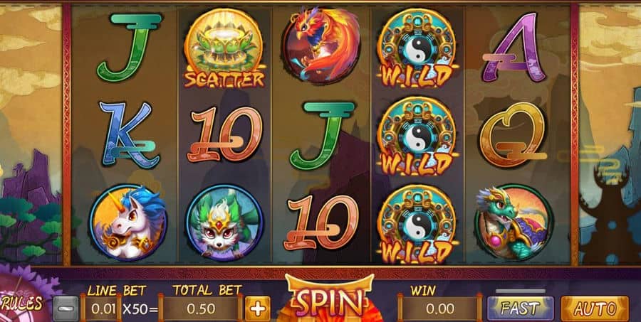
Task: Select the green J on the first reel
Action: [x=129, y=48]
